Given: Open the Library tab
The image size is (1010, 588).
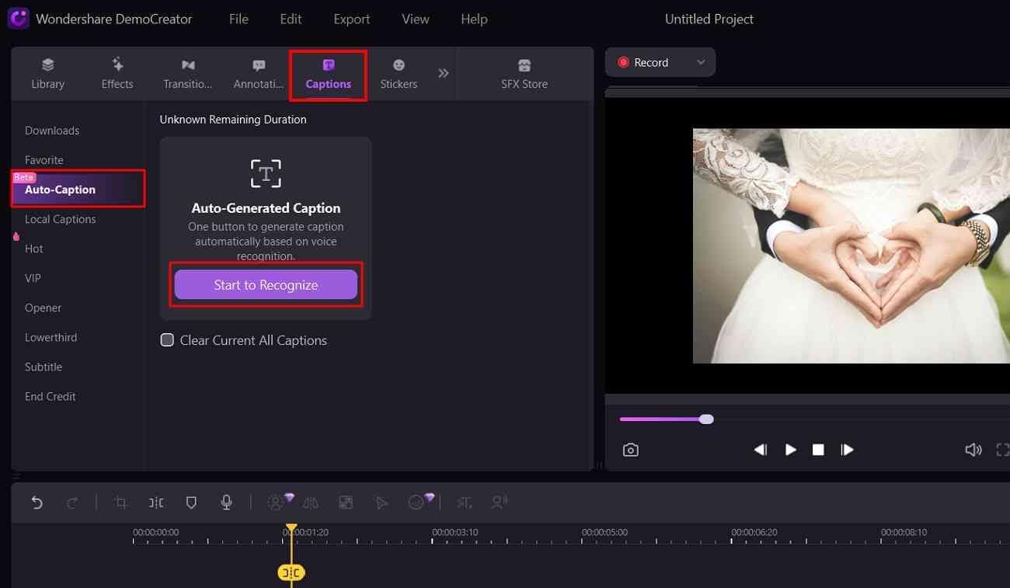Looking at the screenshot, I should (47, 74).
